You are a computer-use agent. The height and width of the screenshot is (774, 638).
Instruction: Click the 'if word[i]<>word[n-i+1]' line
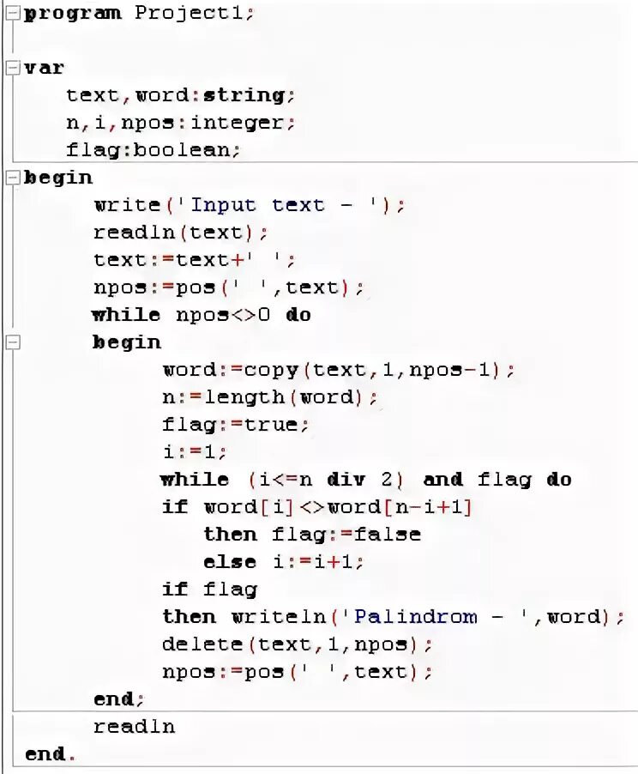317,507
